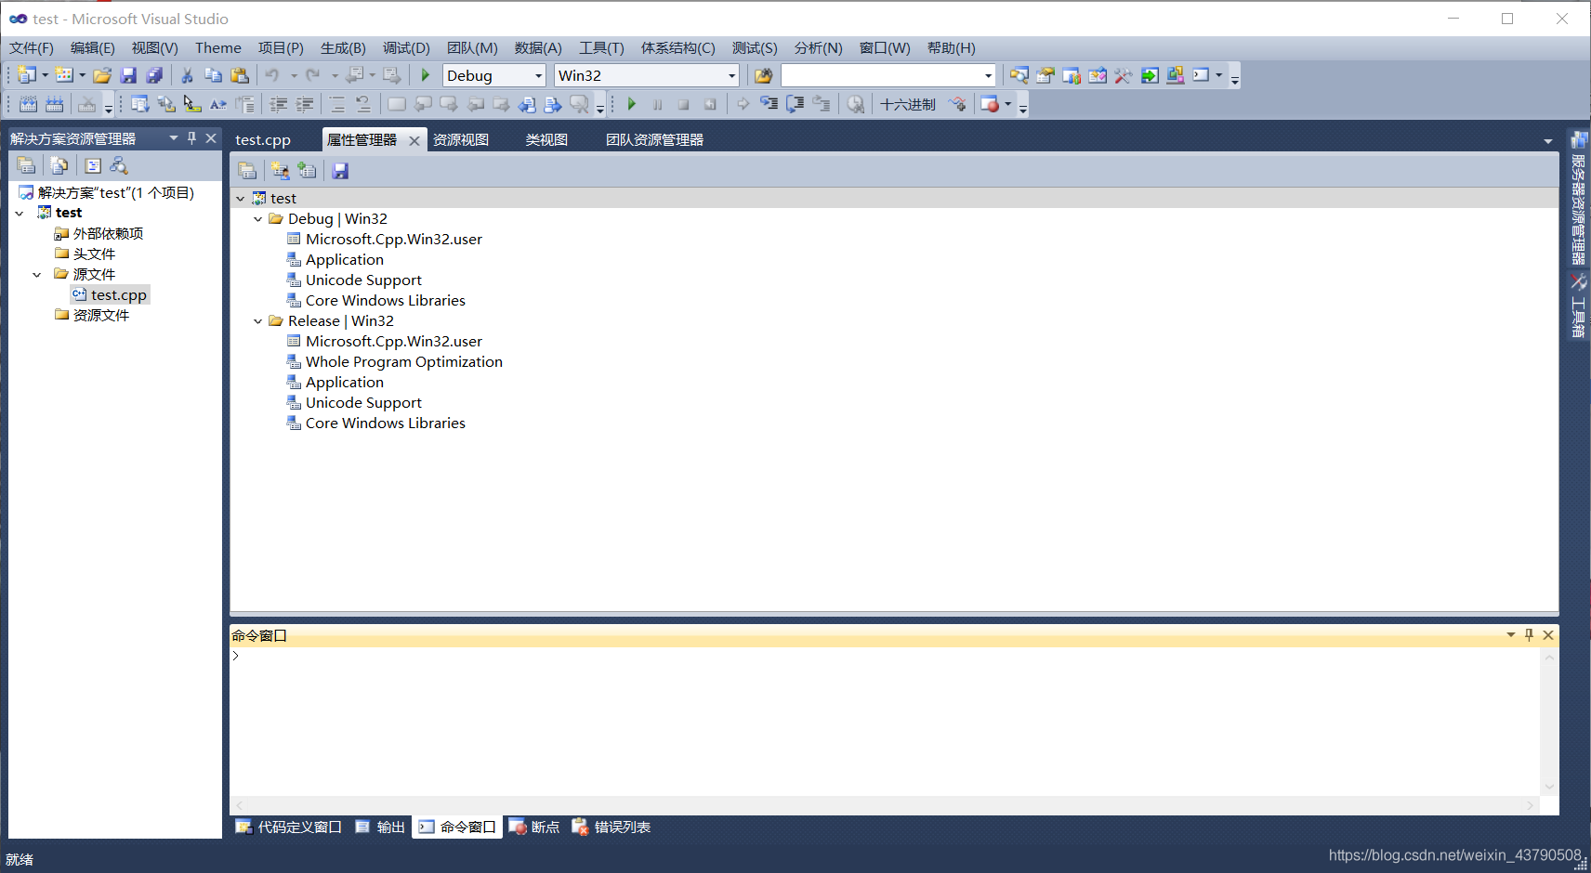This screenshot has width=1591, height=873.
Task: Click Continue green play in debug toolbar
Action: (x=632, y=104)
